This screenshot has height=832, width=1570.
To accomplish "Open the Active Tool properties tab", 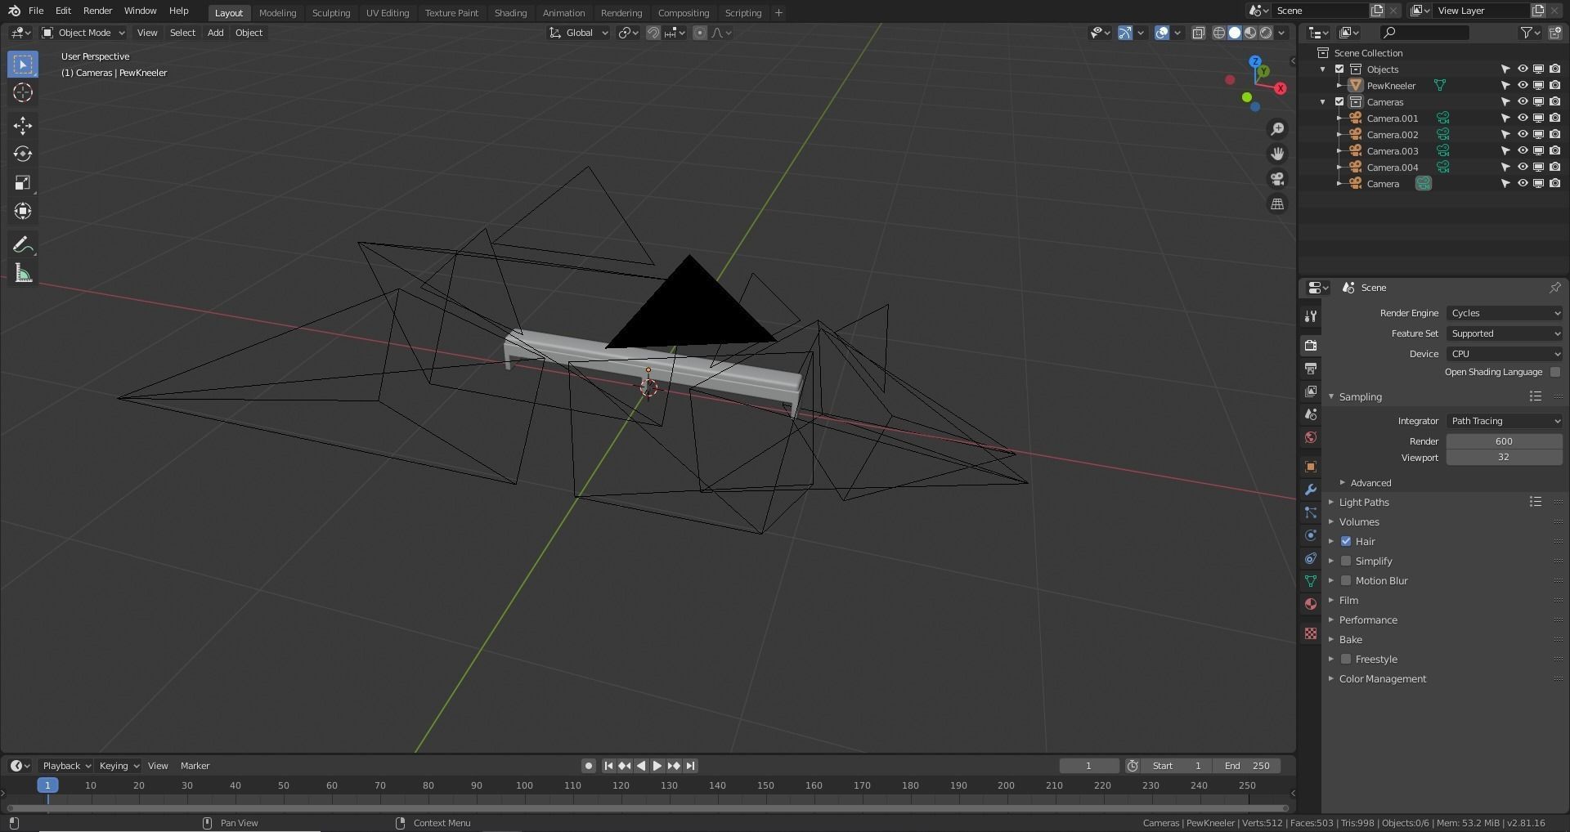I will click(x=1311, y=316).
